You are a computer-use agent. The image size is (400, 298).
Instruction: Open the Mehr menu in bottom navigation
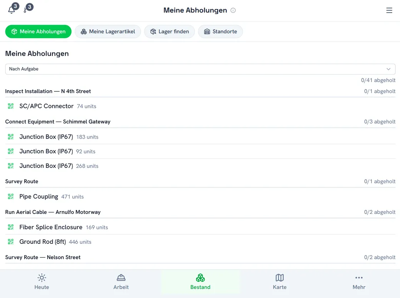tap(359, 282)
